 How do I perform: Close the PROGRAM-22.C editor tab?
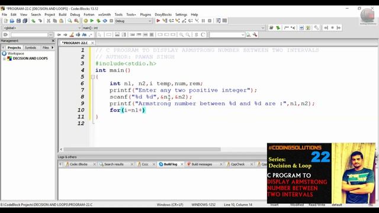92,43
